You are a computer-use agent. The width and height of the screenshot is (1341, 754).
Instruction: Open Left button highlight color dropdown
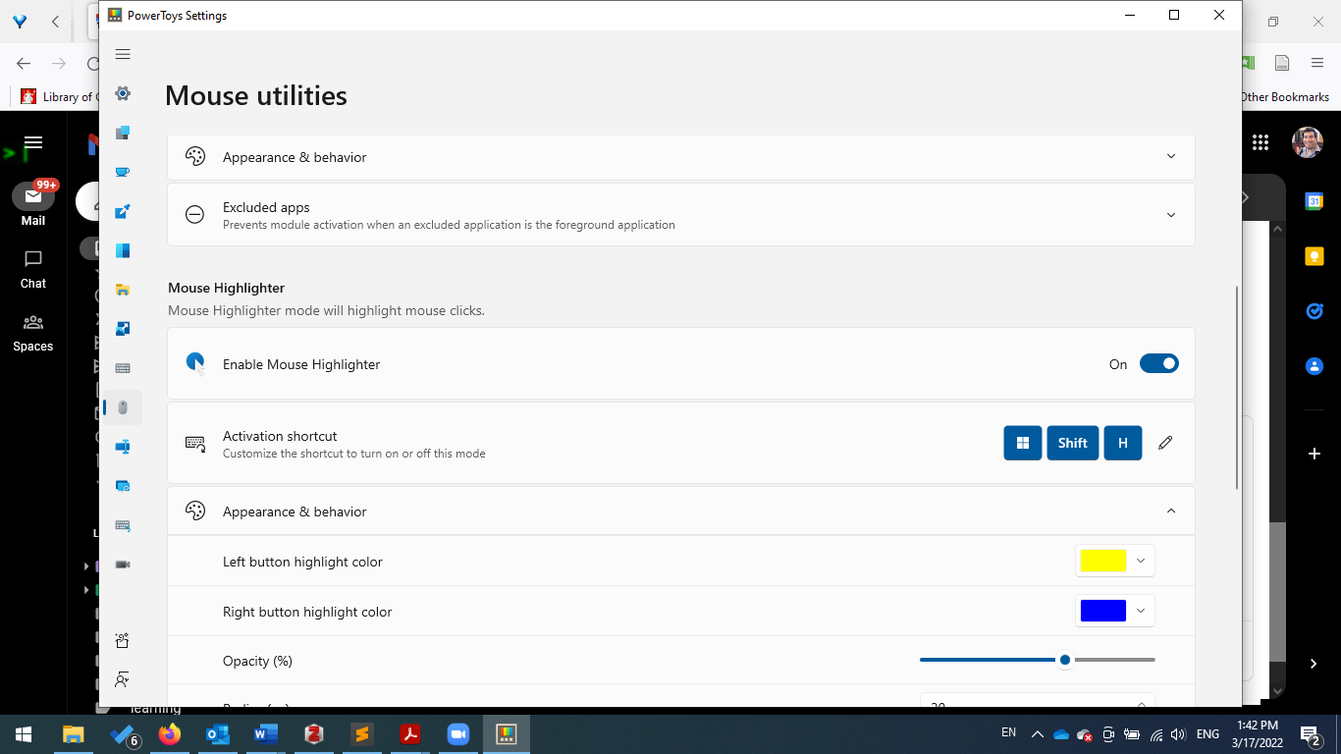pyautogui.click(x=1115, y=561)
